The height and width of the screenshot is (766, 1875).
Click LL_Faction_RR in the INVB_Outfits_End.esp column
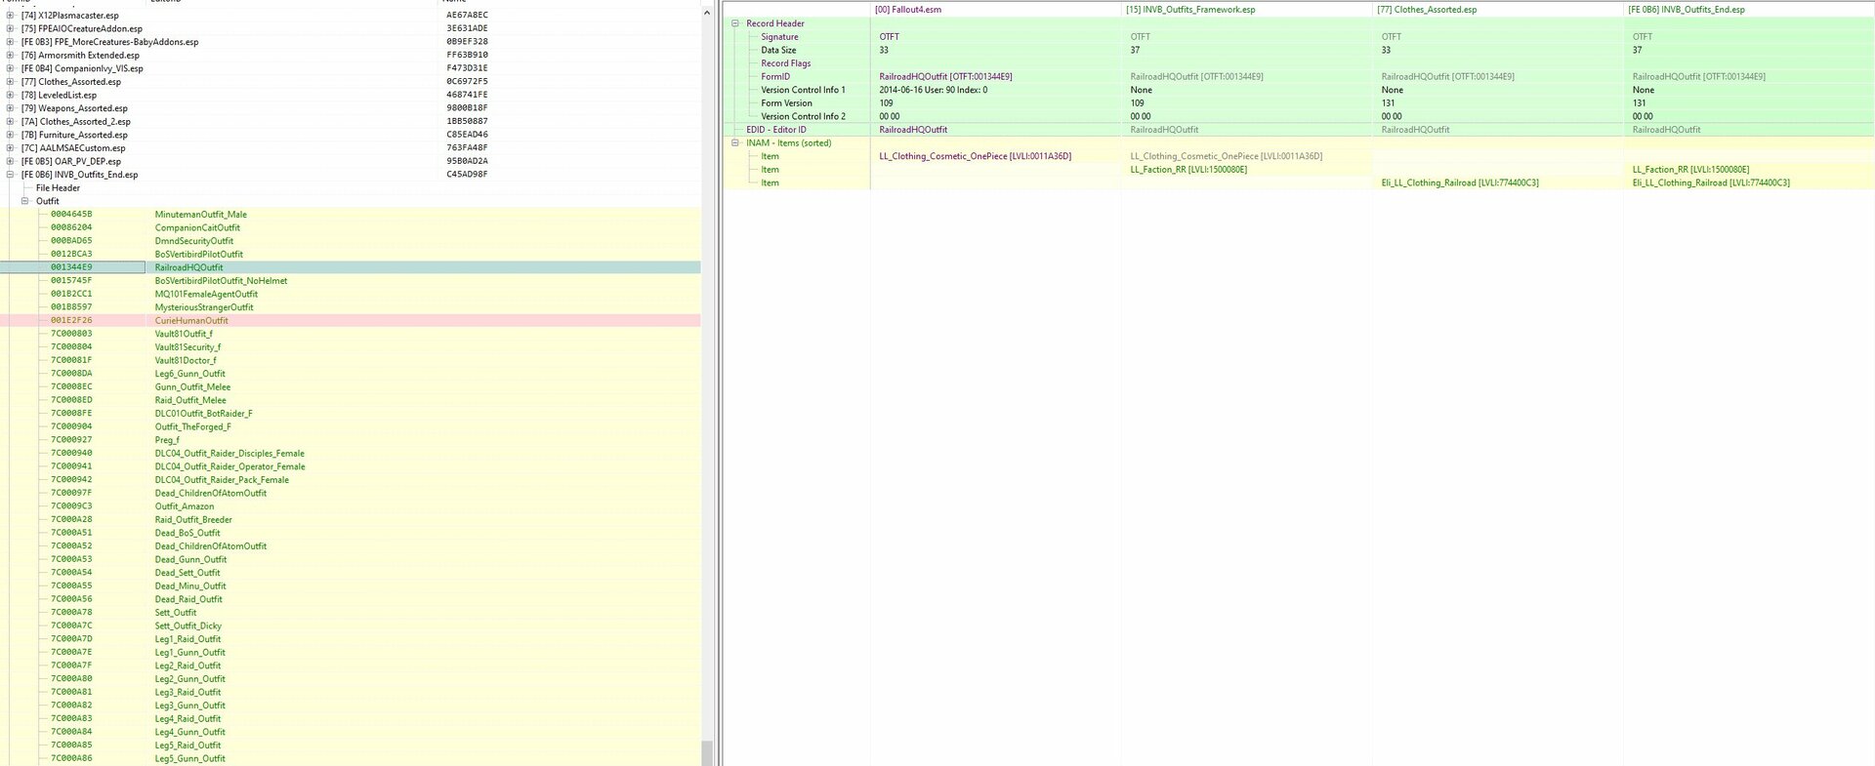1690,170
